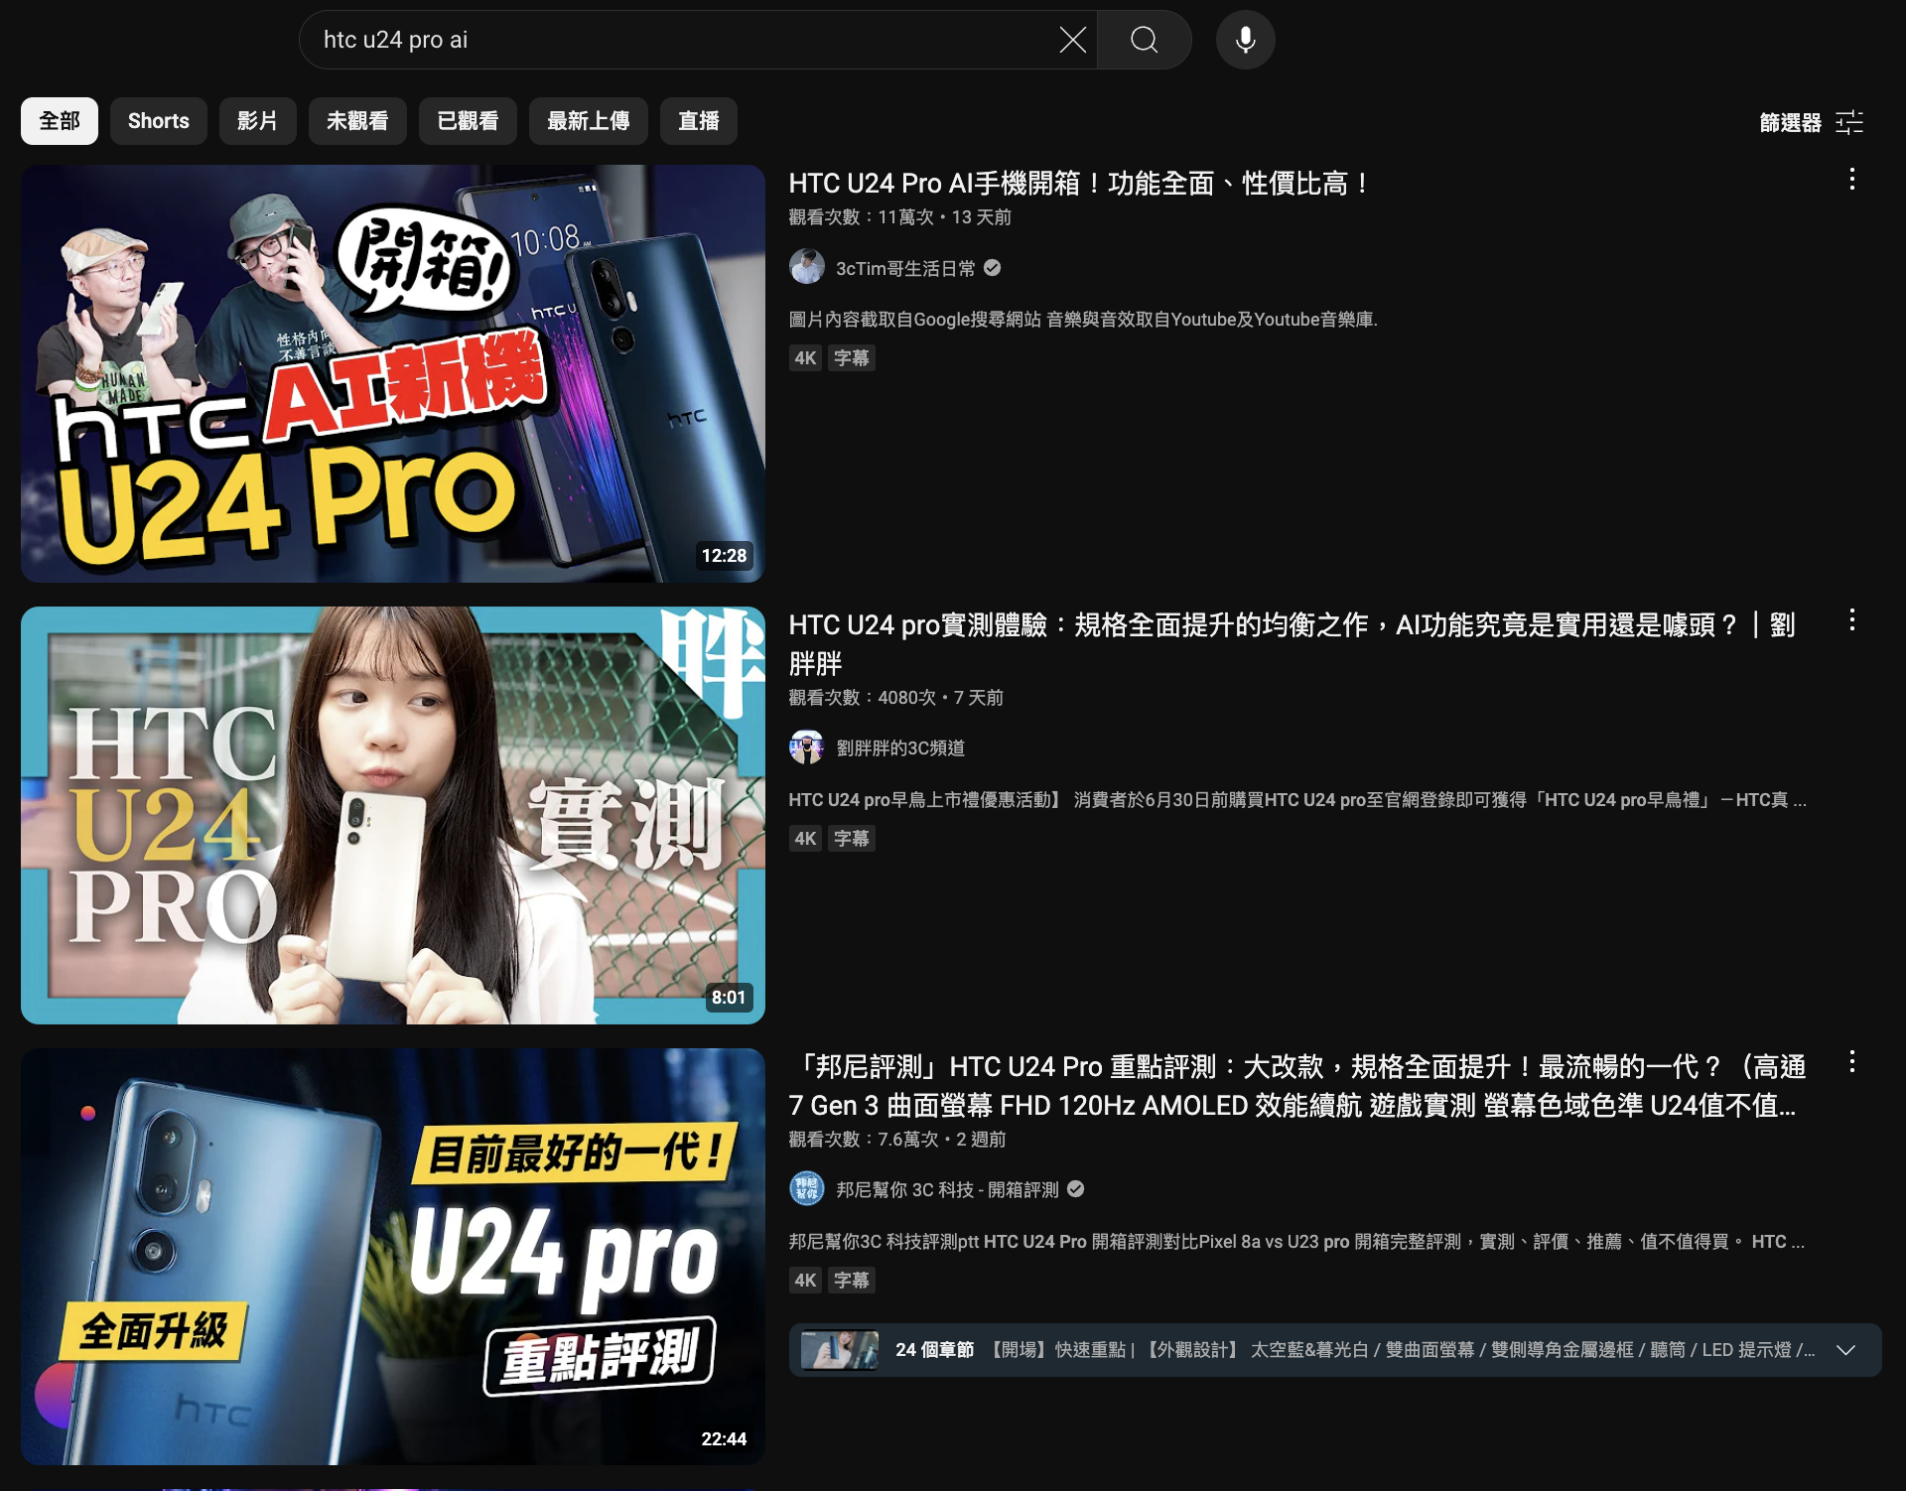The width and height of the screenshot is (1906, 1491).
Task: Go to 3cTim哥生活日常 channel name
Action: coord(905,268)
